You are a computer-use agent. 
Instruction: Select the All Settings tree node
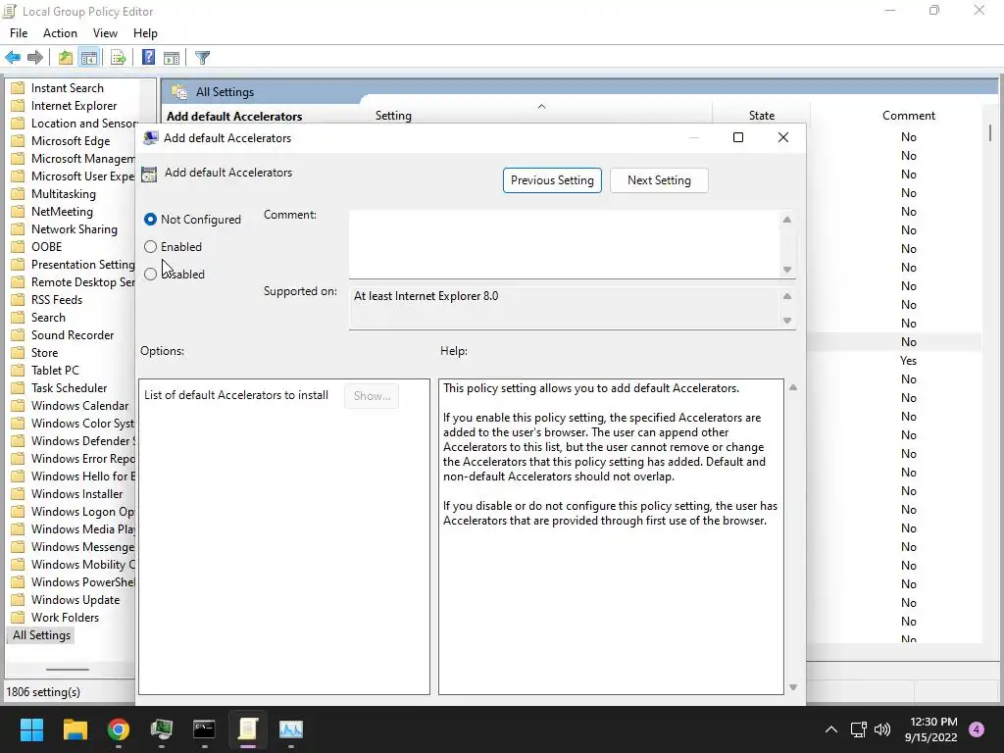[x=41, y=635]
